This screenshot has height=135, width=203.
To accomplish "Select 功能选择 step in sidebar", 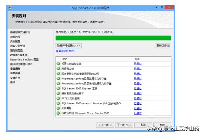I will 15,37.
